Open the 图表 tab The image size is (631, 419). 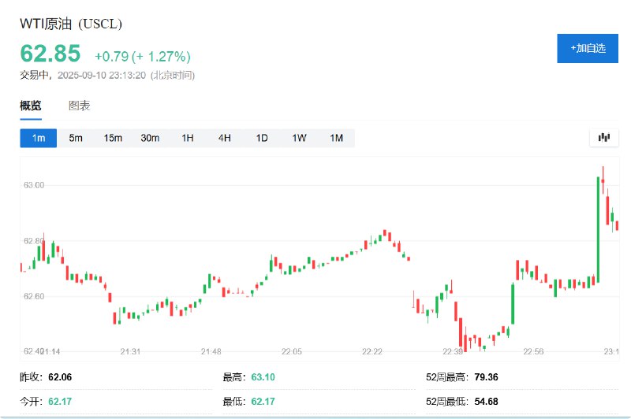click(80, 106)
